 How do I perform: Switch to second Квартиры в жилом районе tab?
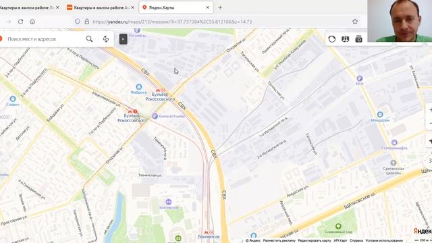101,7
